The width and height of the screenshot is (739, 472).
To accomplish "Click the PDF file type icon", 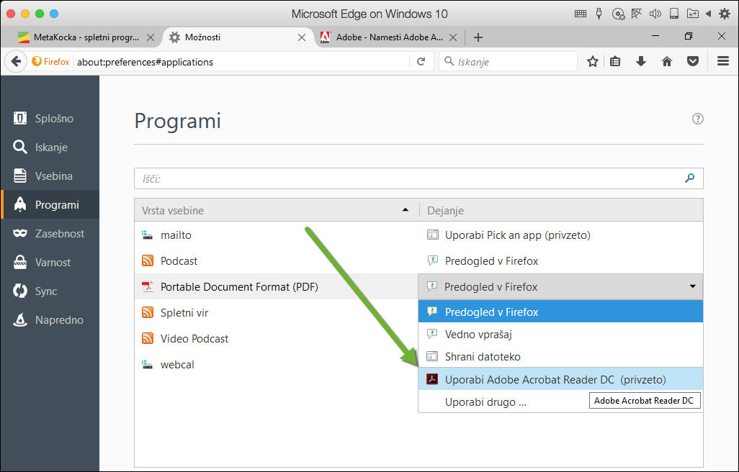I will tap(148, 286).
